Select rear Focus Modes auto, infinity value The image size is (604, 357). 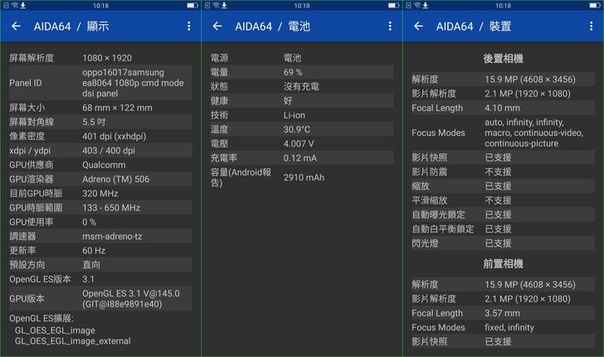point(534,133)
